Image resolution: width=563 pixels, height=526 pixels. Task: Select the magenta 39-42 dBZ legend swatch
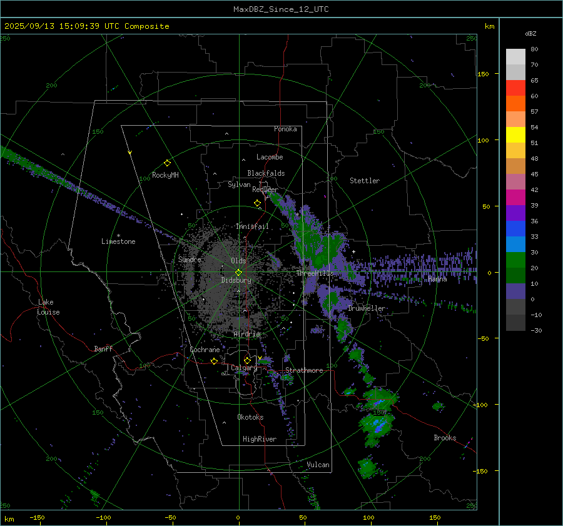(515, 198)
